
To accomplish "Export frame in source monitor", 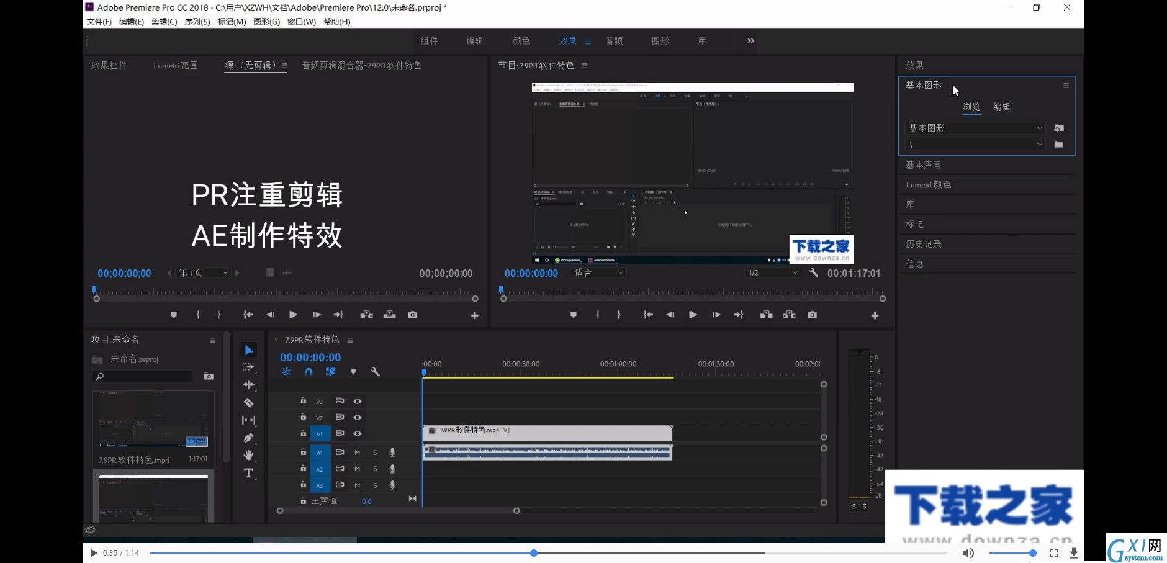I will click(x=412, y=315).
